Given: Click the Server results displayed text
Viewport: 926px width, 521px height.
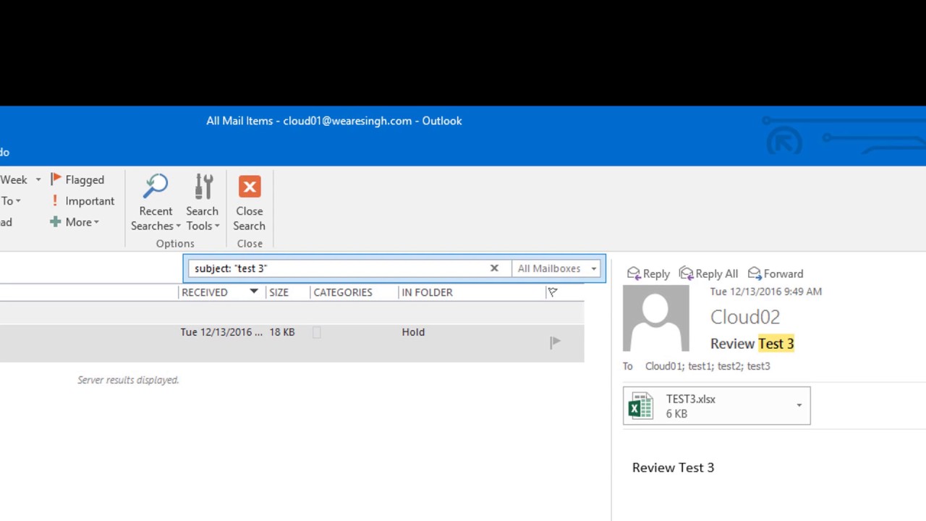Looking at the screenshot, I should click(128, 380).
